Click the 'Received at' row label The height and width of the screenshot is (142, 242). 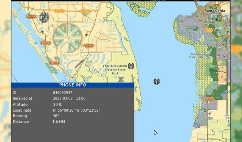point(23,98)
